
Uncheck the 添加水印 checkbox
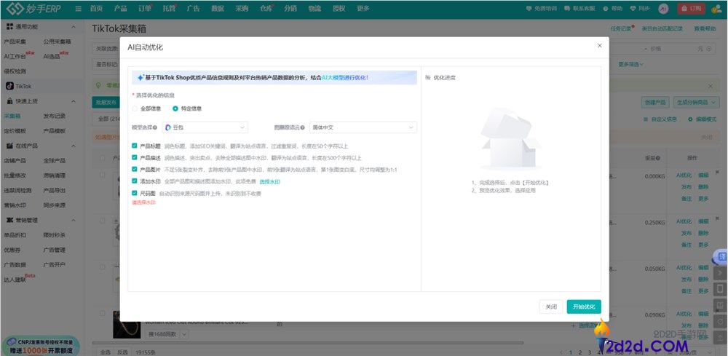(135, 181)
